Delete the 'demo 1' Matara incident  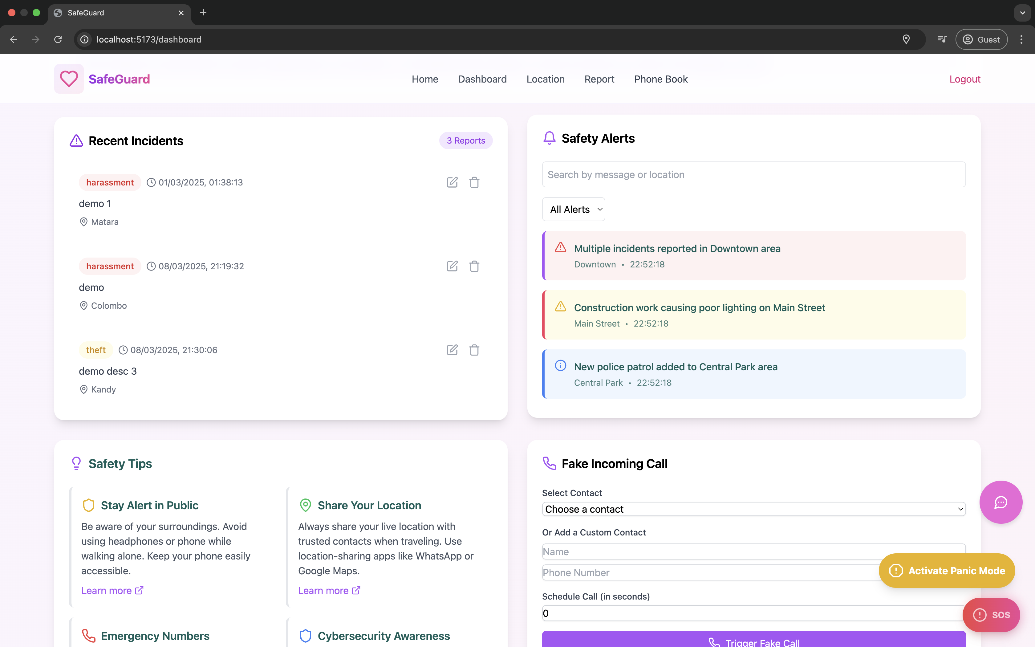click(x=474, y=182)
